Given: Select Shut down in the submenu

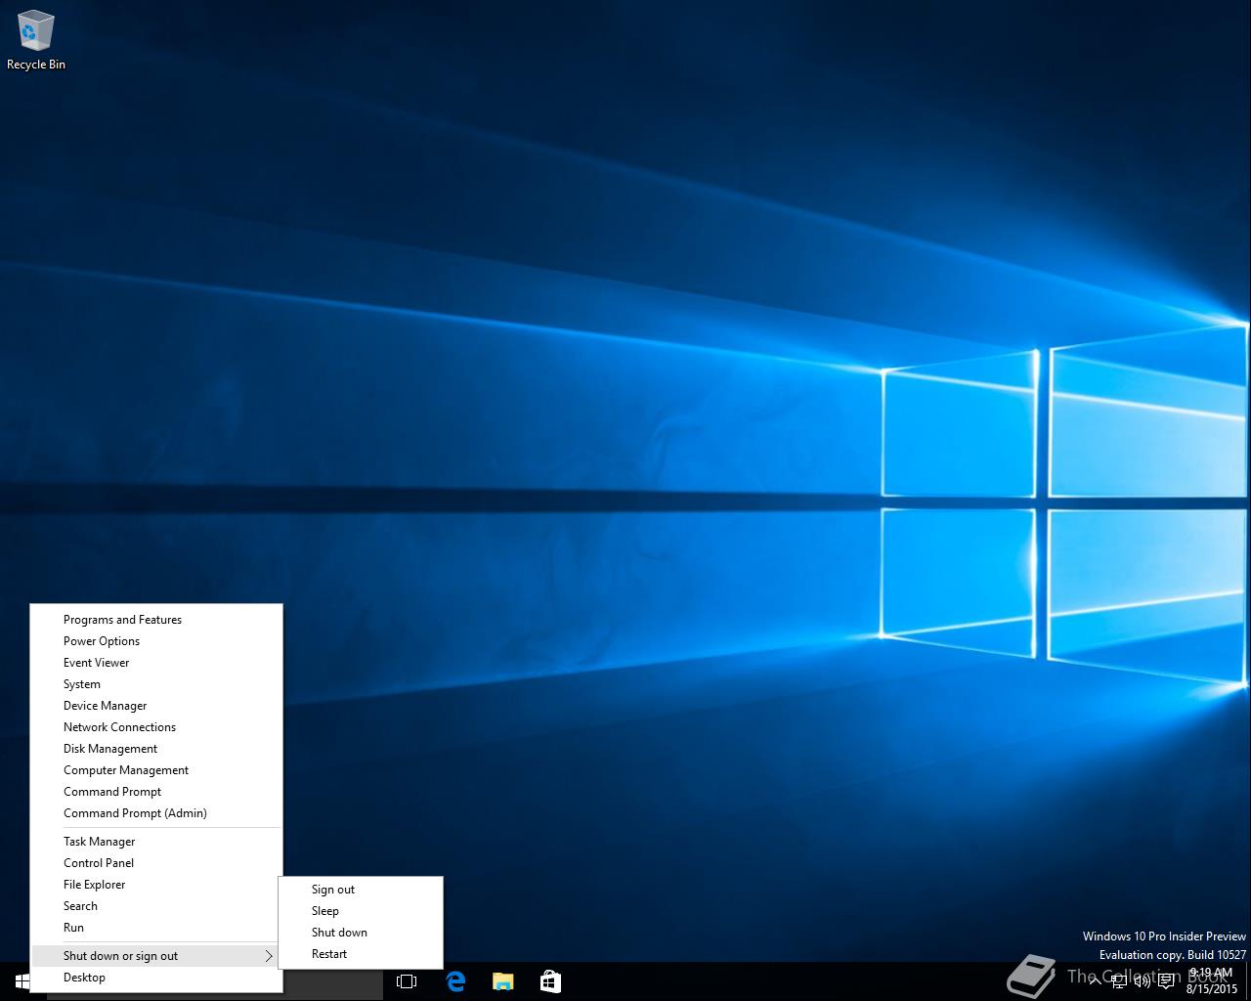Looking at the screenshot, I should point(361,933).
